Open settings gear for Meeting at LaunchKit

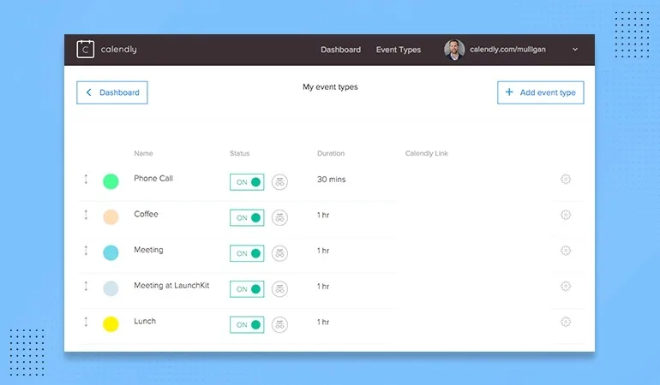click(x=566, y=287)
